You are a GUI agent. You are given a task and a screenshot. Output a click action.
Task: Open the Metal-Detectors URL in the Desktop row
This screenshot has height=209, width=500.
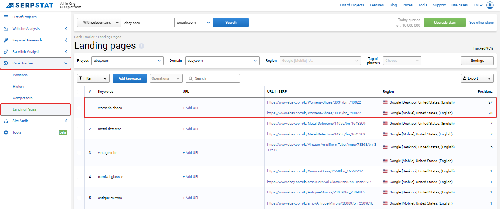[x=316, y=124]
